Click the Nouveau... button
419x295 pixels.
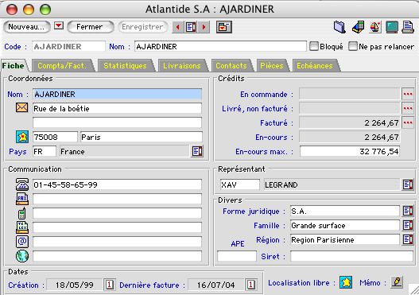coord(26,27)
